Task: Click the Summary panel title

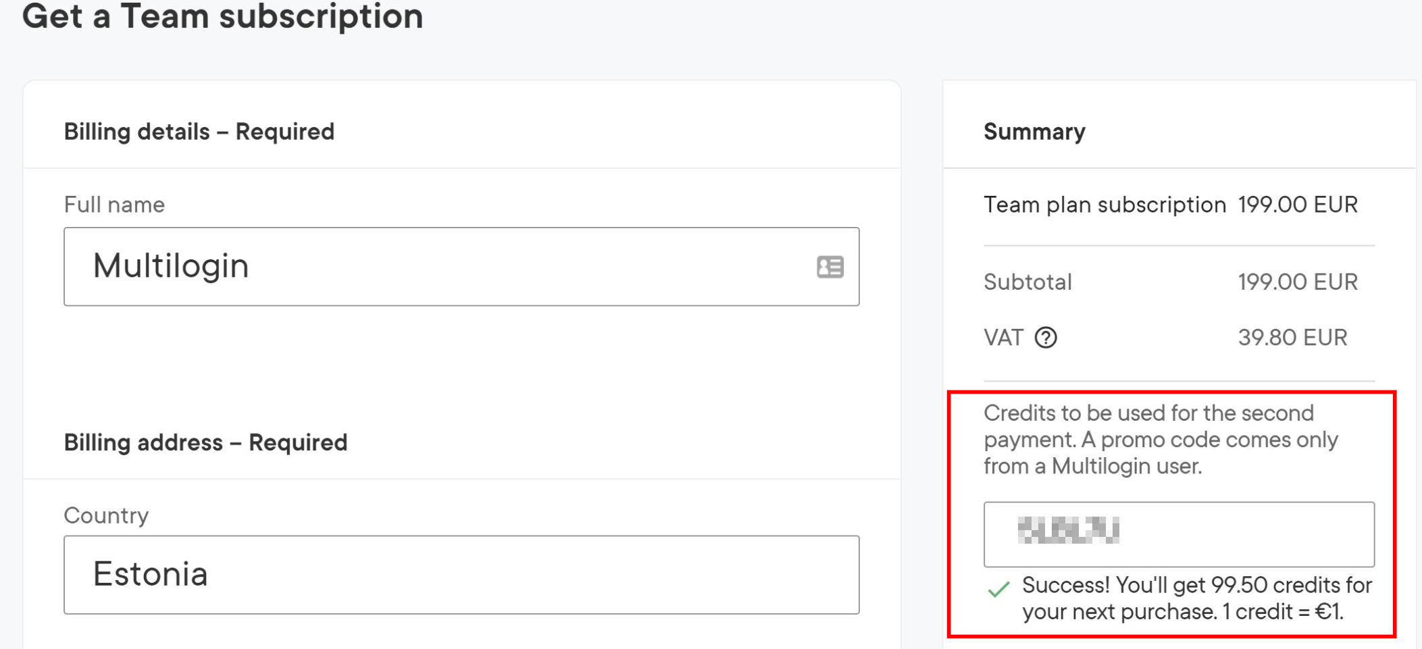Action: (x=1034, y=132)
